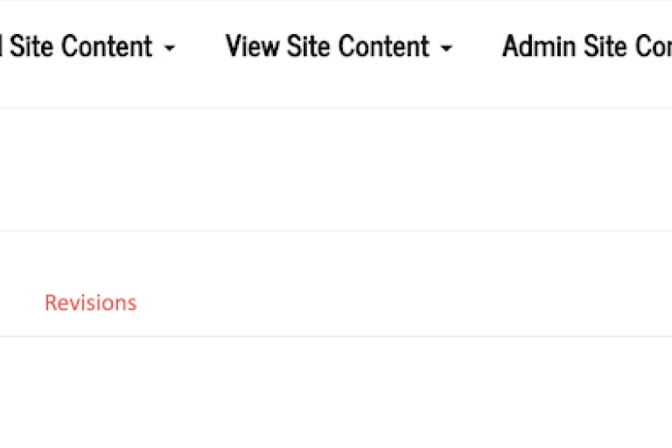Open the red Revisions link
This screenshot has width=672, height=448.
pos(91,303)
